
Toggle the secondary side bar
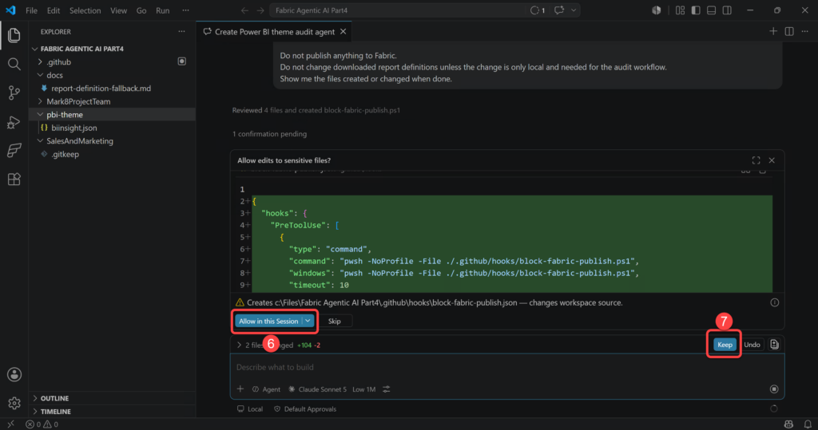pos(727,10)
